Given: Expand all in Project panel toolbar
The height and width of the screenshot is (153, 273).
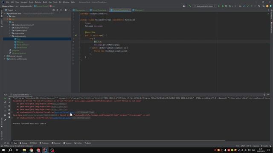Looking at the screenshot, I should (x=57, y=10).
